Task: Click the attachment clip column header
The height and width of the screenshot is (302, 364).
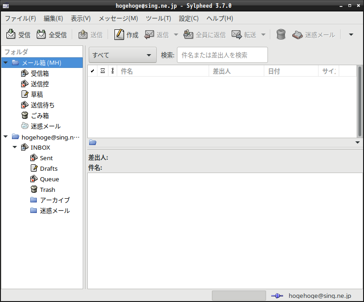Action: click(x=113, y=71)
